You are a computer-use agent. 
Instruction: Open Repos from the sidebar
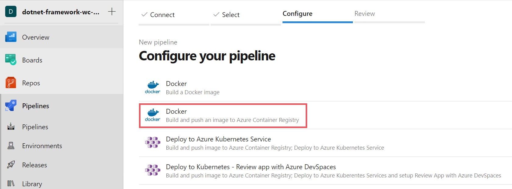31,83
